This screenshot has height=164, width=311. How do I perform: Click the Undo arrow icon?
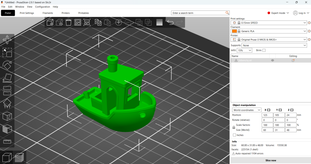pyautogui.click(x=170, y=22)
